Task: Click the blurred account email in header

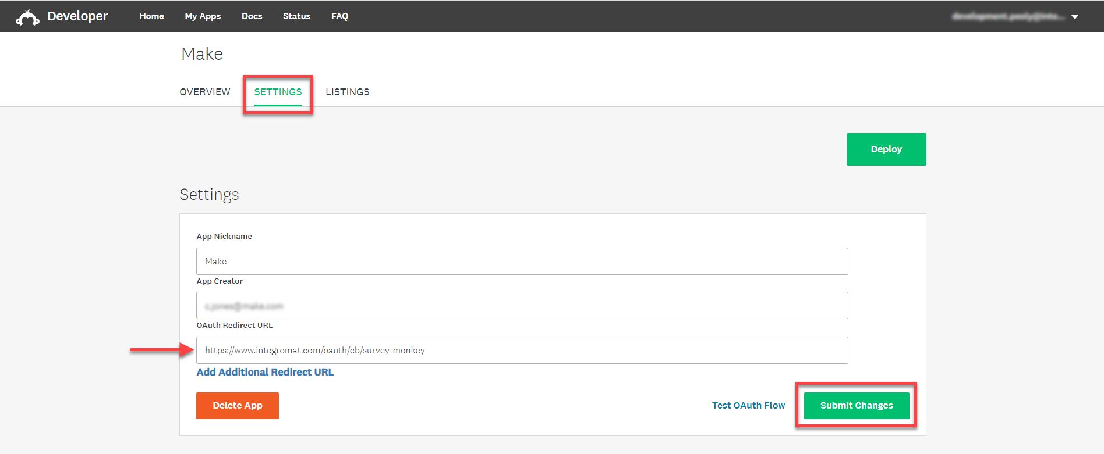Action: pyautogui.click(x=1009, y=16)
